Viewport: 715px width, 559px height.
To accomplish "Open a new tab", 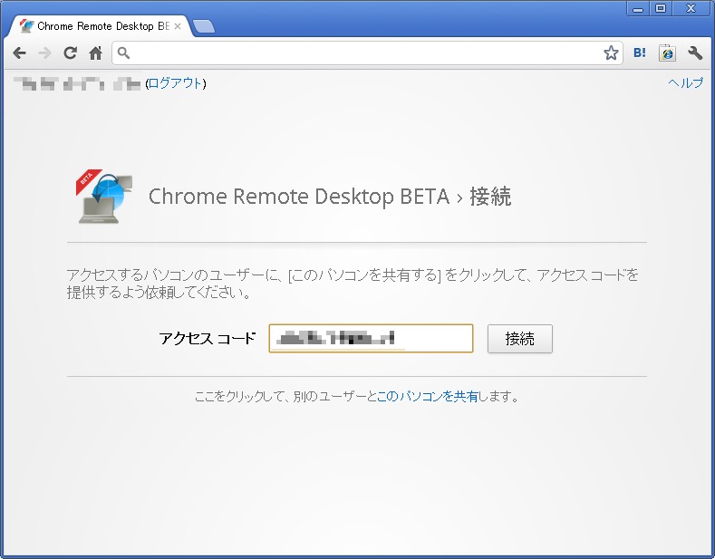I will [x=203, y=27].
